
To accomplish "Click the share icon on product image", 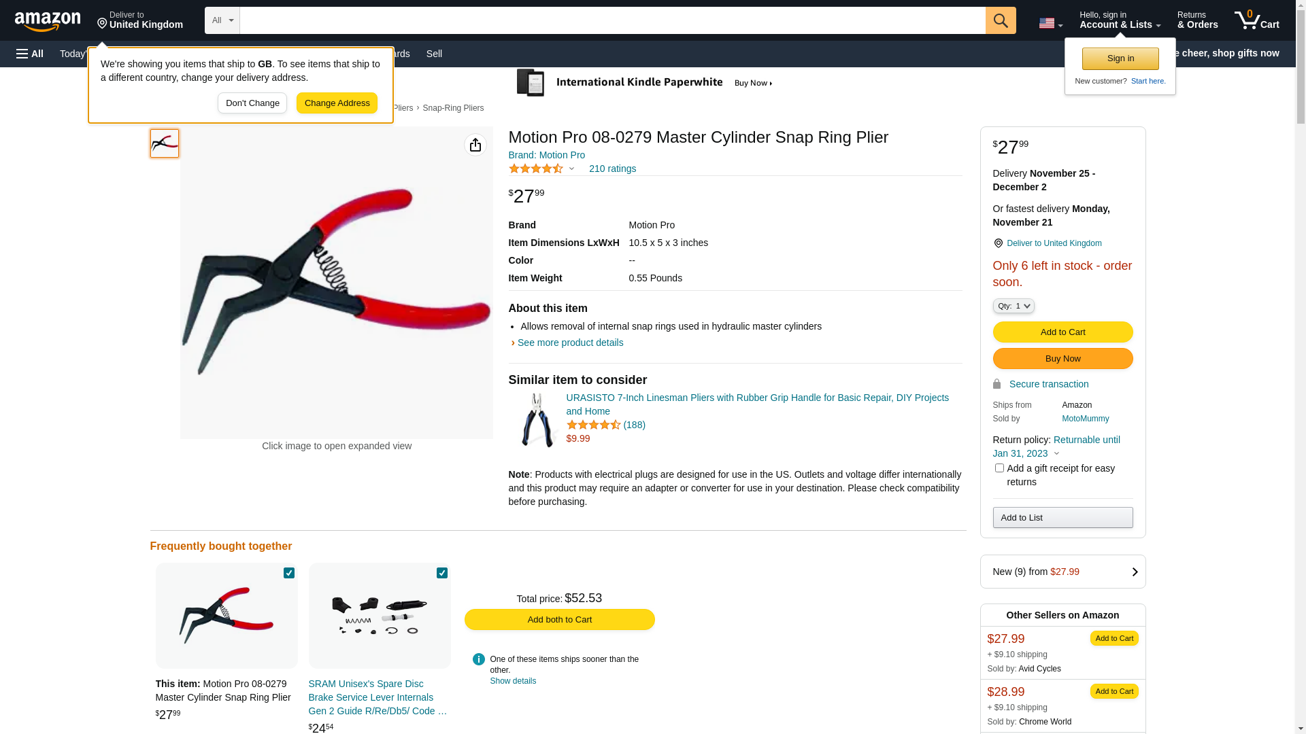I will pyautogui.click(x=475, y=145).
